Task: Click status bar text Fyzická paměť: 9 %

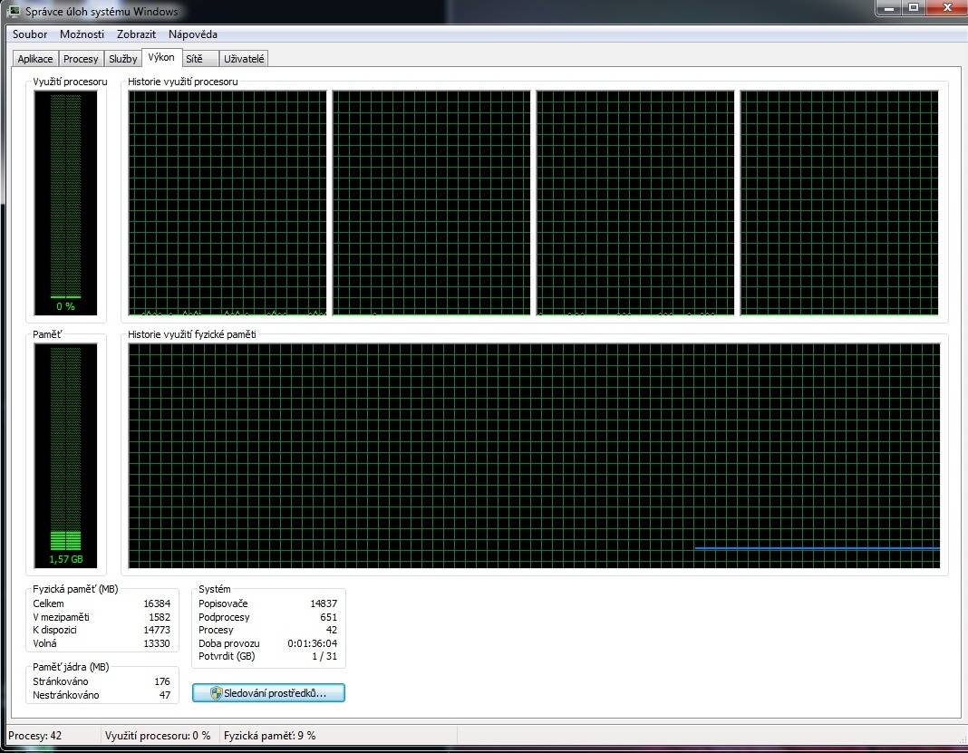Action: click(270, 736)
